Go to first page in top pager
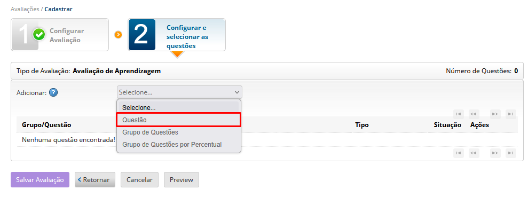528x197 pixels. 458,114
